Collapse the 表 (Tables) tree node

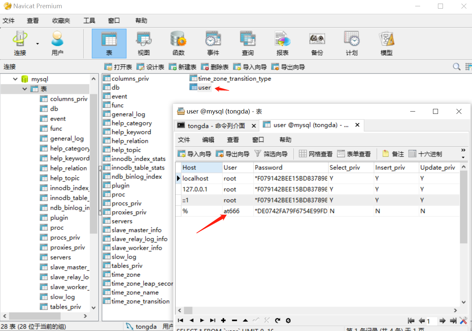tap(25, 89)
